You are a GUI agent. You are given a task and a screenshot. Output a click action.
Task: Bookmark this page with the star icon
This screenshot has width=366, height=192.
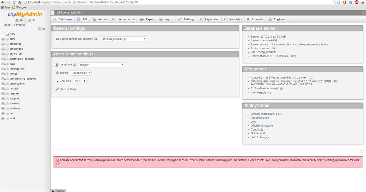(338, 2)
